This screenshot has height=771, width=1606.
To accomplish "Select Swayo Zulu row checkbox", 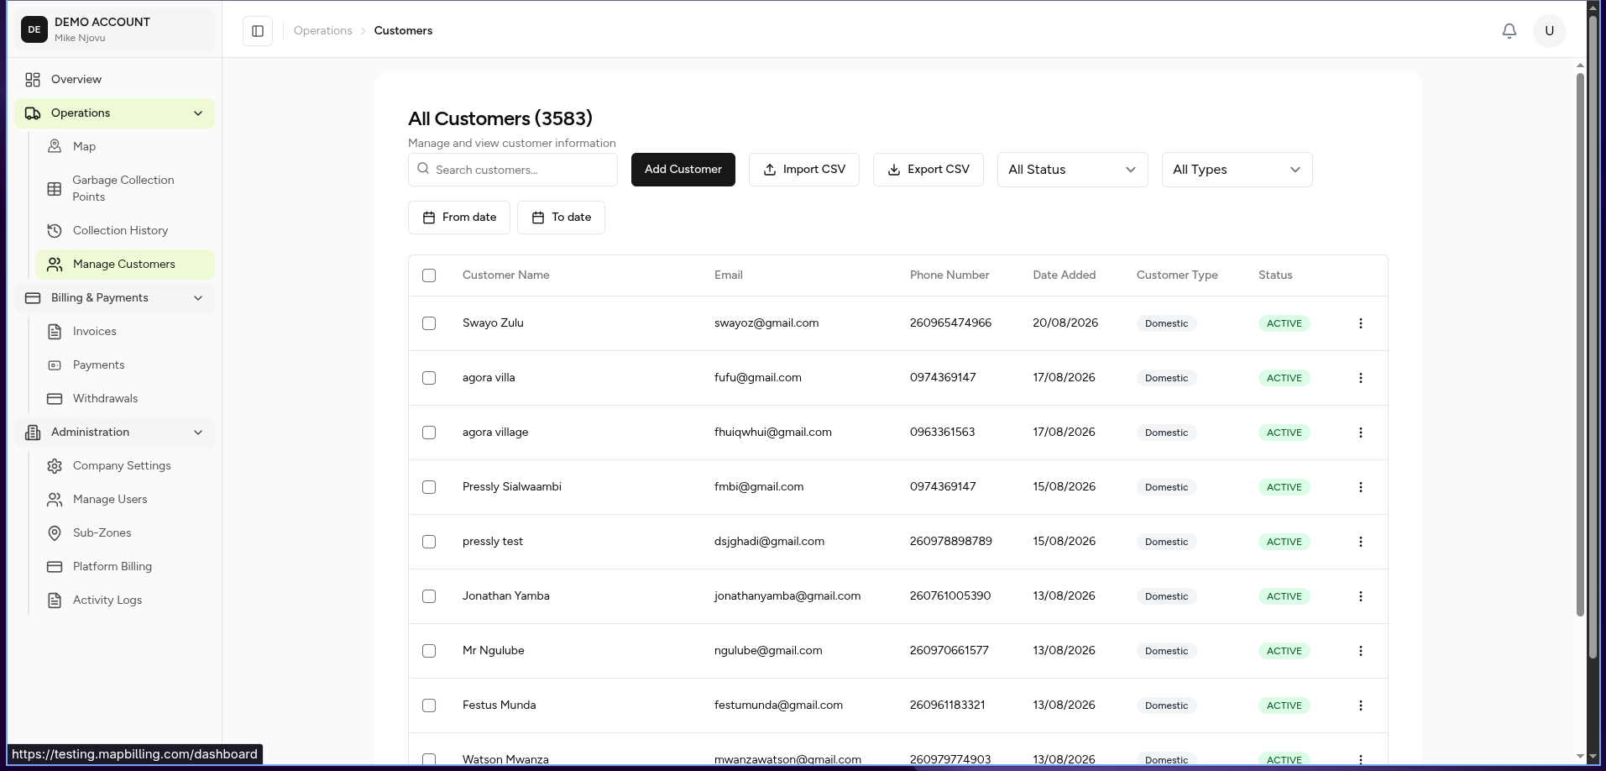I will [x=429, y=323].
